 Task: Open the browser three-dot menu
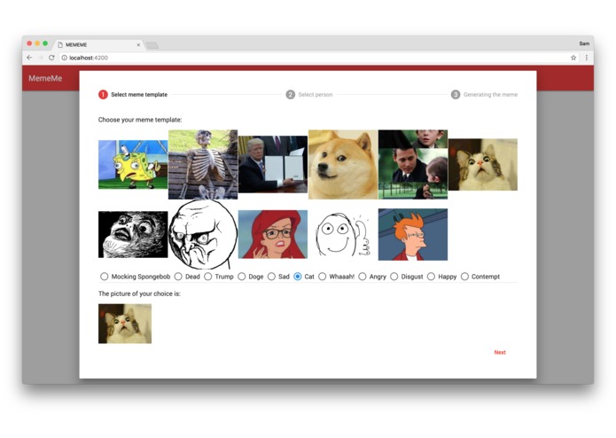tap(586, 58)
